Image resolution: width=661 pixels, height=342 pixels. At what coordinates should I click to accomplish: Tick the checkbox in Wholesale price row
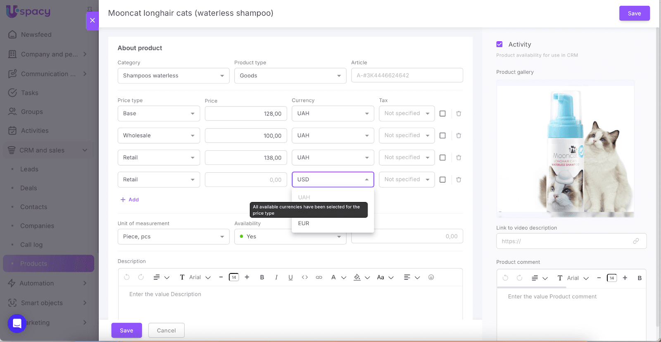pyautogui.click(x=442, y=135)
